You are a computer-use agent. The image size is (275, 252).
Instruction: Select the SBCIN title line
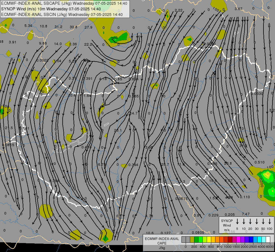(x=62, y=15)
